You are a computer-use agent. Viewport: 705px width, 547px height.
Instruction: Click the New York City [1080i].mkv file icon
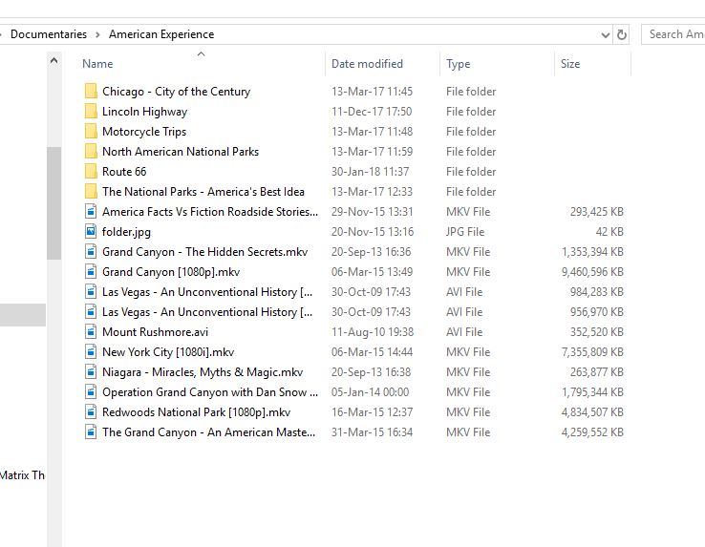pyautogui.click(x=91, y=352)
